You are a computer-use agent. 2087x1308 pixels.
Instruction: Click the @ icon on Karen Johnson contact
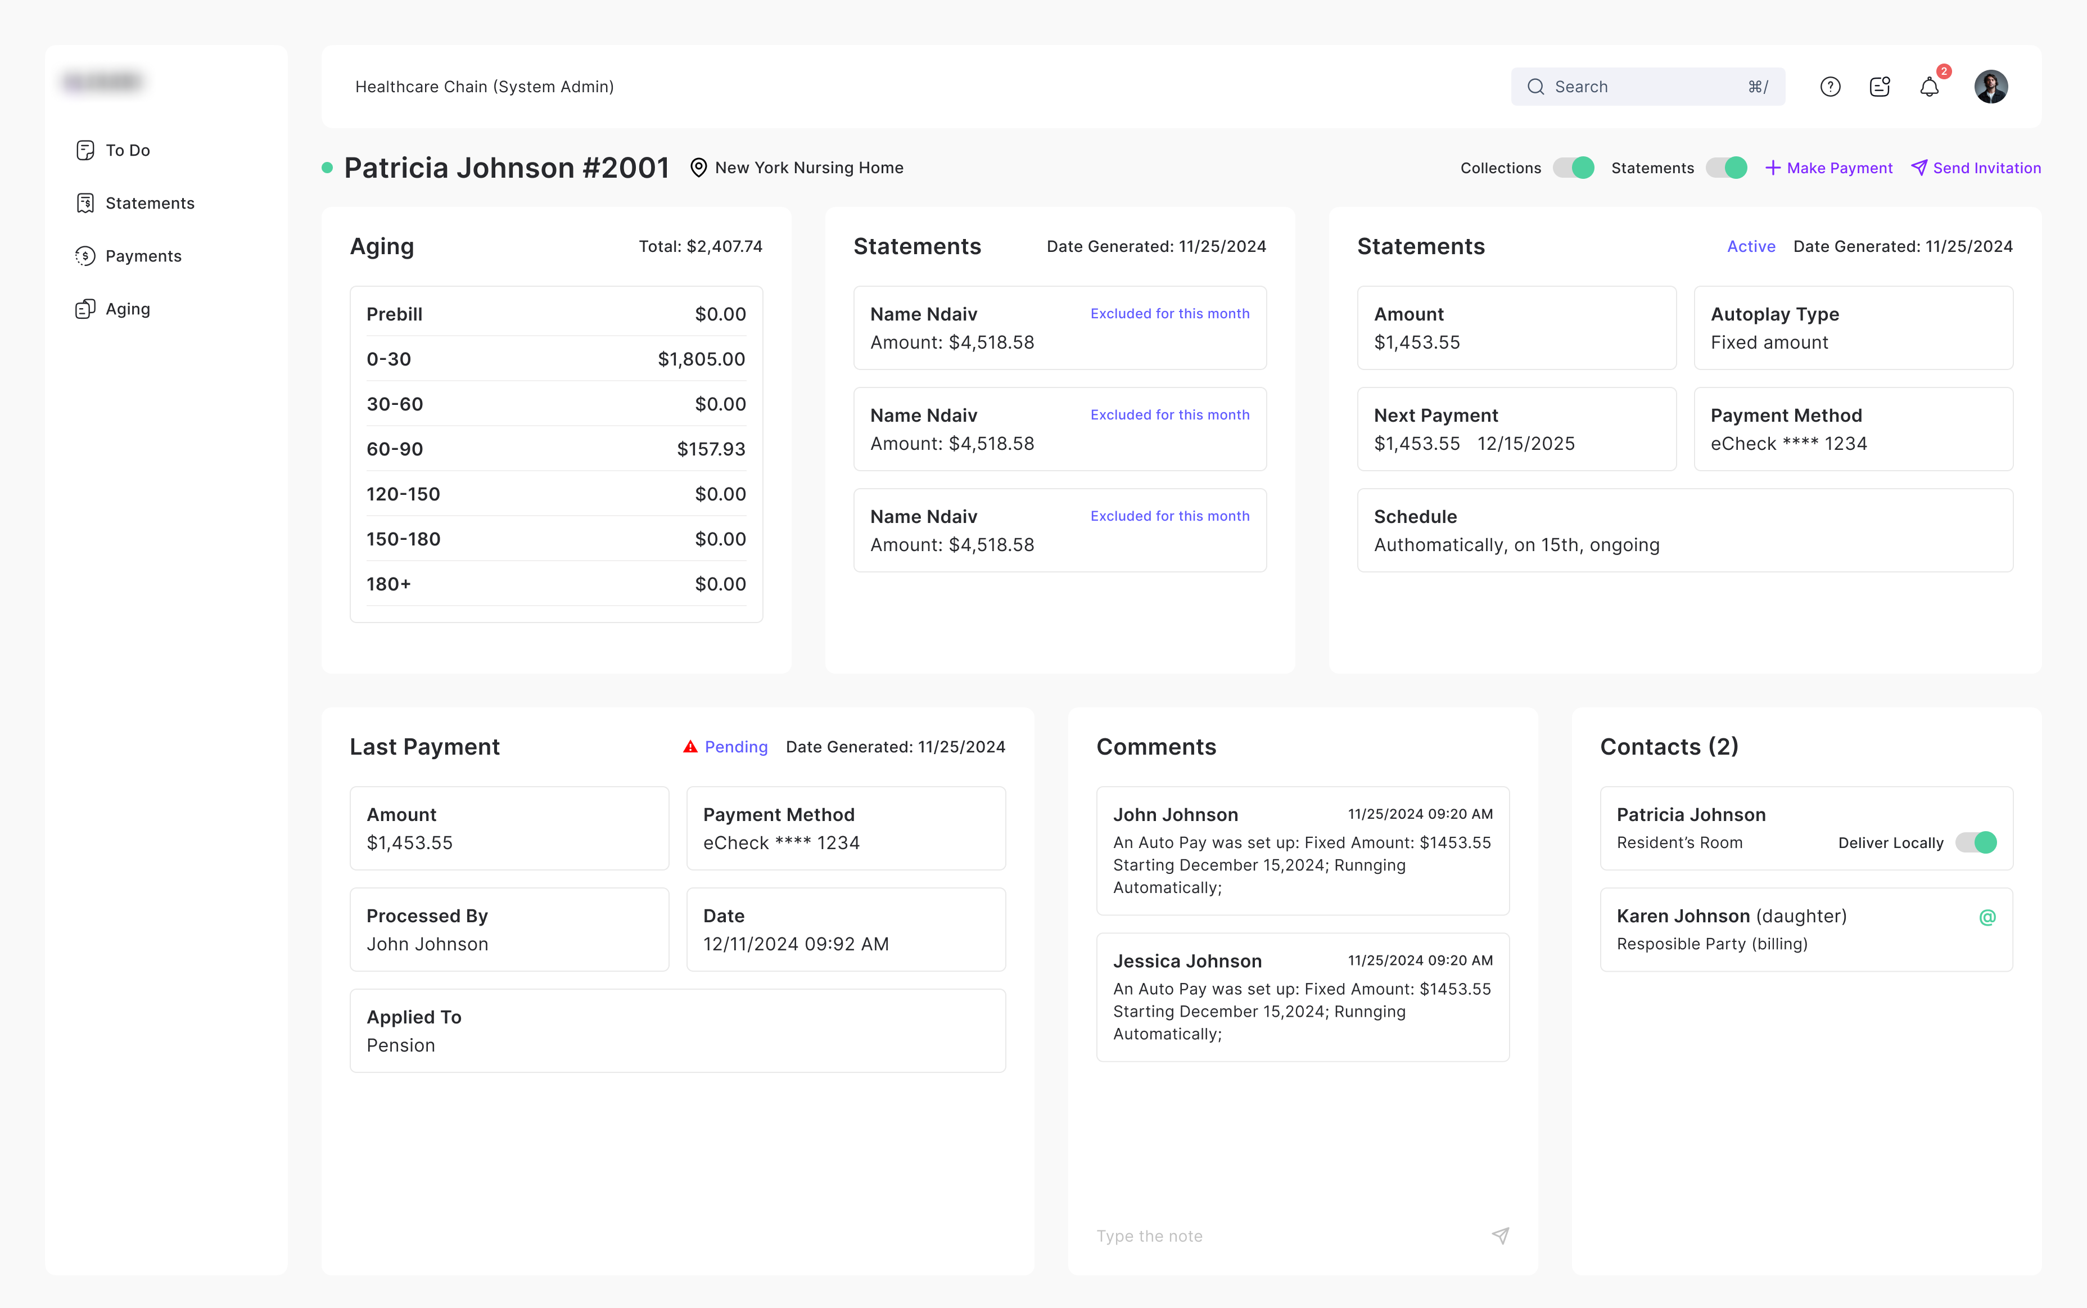tap(1987, 917)
